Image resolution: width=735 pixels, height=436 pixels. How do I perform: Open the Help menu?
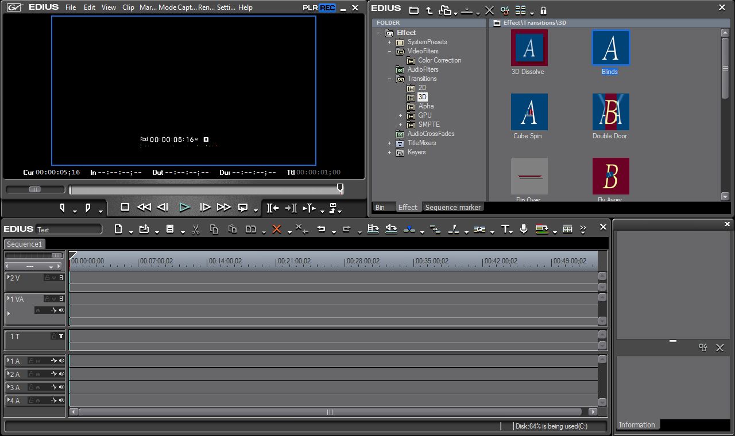click(245, 7)
